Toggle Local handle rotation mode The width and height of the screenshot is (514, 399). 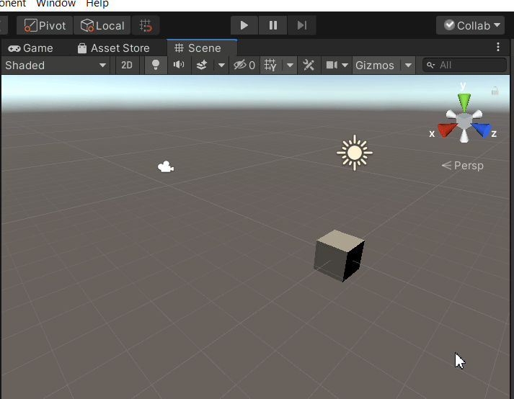click(102, 26)
